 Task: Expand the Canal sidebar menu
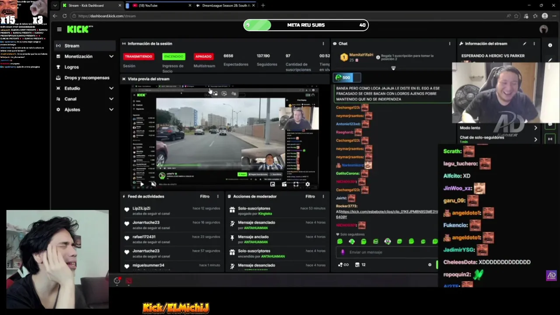(85, 99)
